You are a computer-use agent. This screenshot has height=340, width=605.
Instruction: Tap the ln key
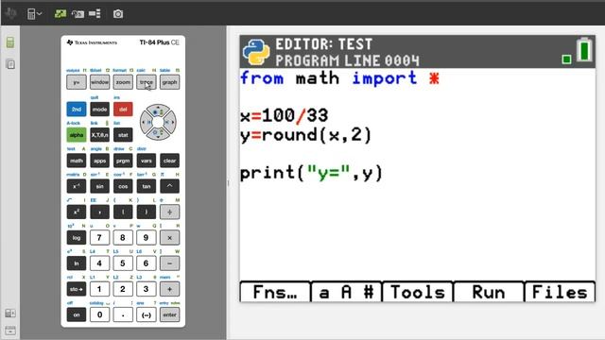click(x=77, y=263)
